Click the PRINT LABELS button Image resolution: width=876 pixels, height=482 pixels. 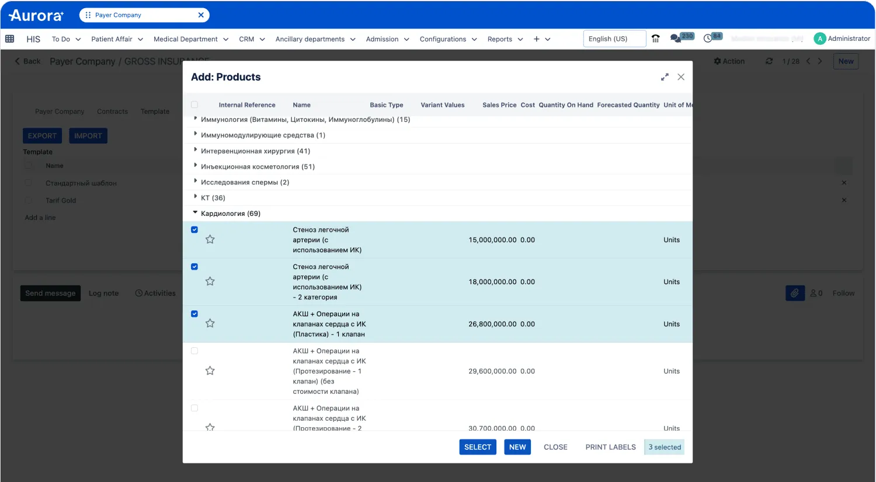coord(610,447)
